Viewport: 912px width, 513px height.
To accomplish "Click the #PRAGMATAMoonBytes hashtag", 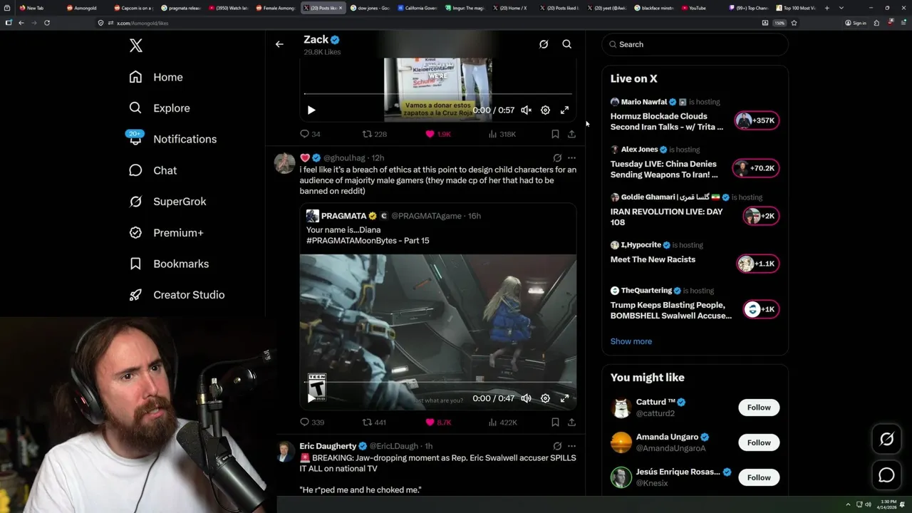I will 352,241.
